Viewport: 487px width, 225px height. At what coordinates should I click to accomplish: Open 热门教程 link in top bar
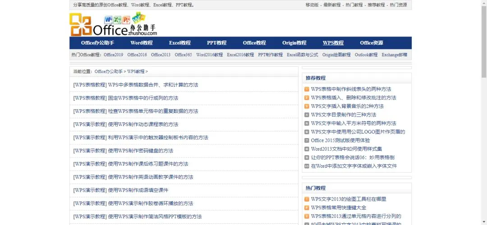[354, 5]
